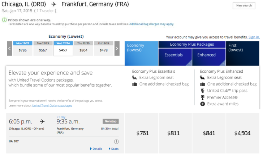Click the info icon beside Prices shown are one way

click(x=4, y=20)
